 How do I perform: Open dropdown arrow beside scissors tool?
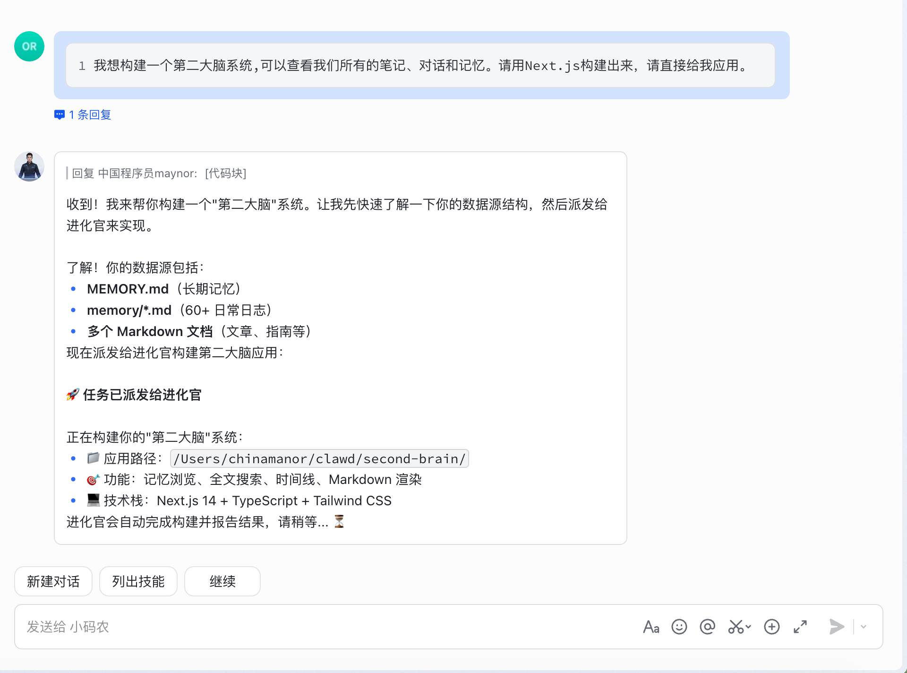(x=748, y=627)
